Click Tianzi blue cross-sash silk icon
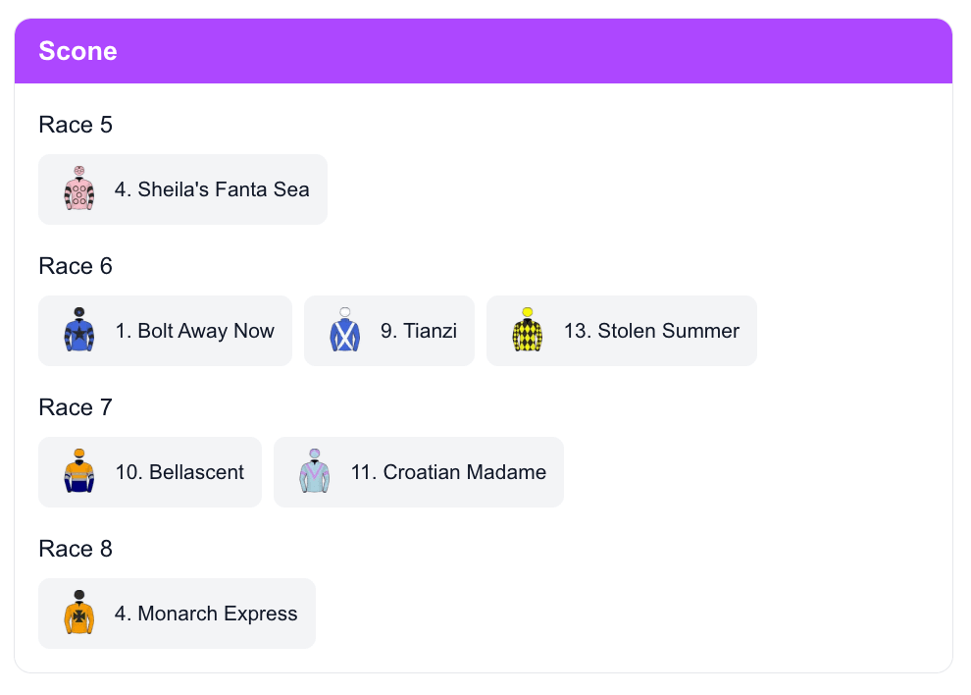Screen dimensions: 971x695 point(344,330)
